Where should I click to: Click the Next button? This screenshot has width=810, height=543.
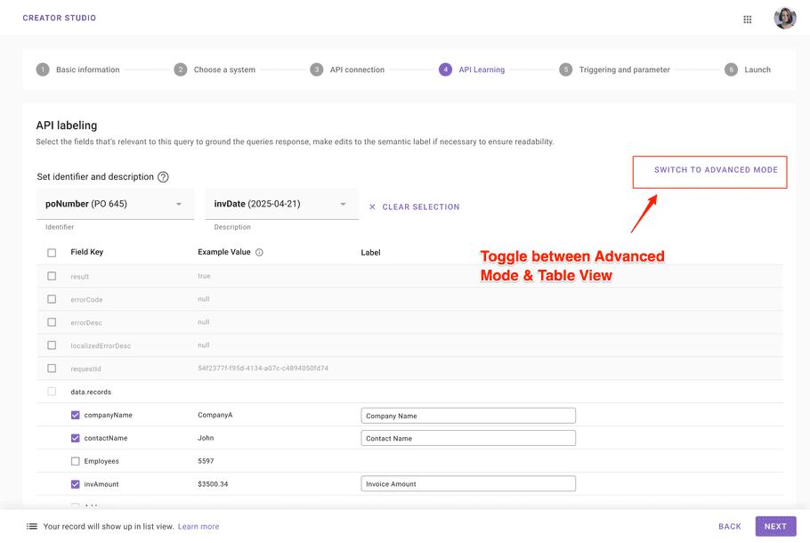click(775, 526)
